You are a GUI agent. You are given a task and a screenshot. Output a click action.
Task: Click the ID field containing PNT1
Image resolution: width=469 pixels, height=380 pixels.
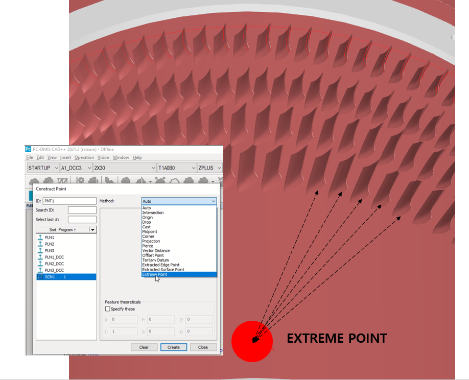pos(69,201)
